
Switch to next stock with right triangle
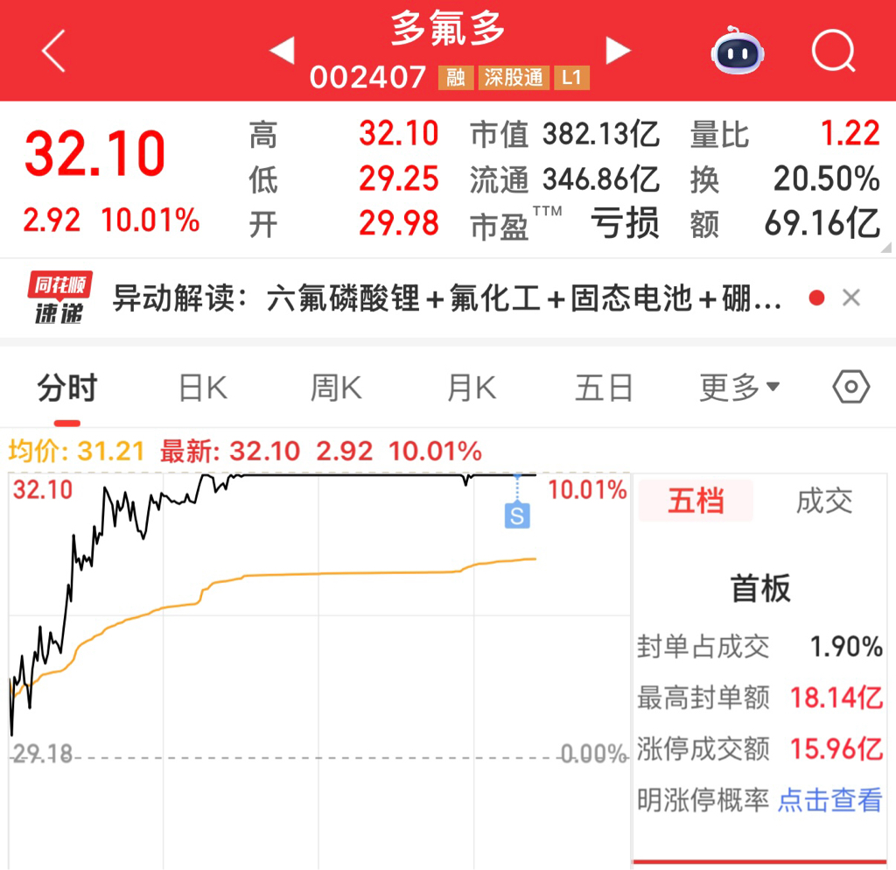click(619, 50)
